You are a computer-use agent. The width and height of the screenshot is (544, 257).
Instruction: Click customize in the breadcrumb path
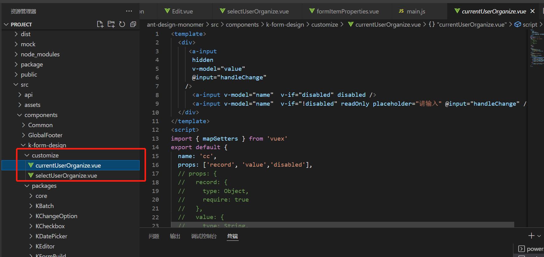tap(325, 25)
